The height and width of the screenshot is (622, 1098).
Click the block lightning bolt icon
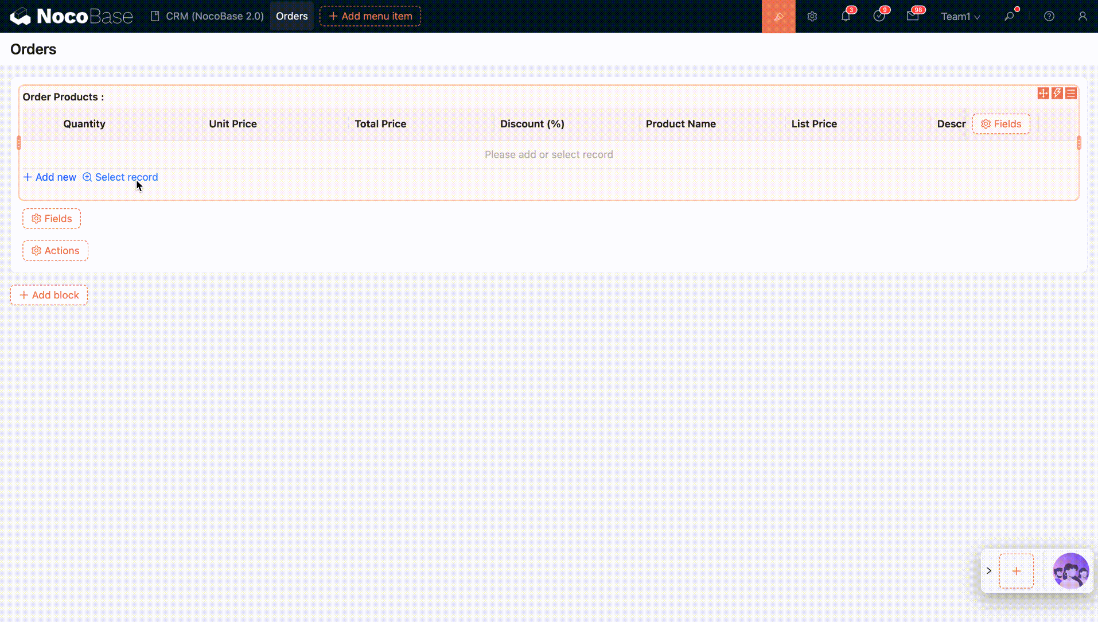[x=1057, y=94]
